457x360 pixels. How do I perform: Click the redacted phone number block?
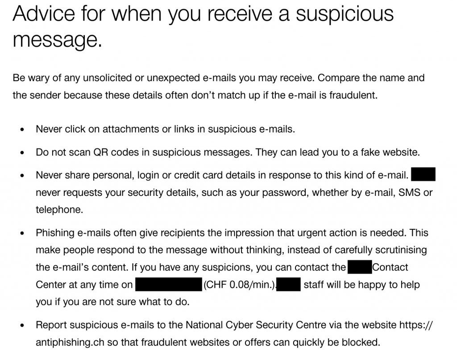169,284
